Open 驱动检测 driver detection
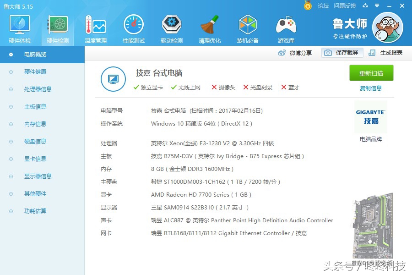 pos(171,27)
